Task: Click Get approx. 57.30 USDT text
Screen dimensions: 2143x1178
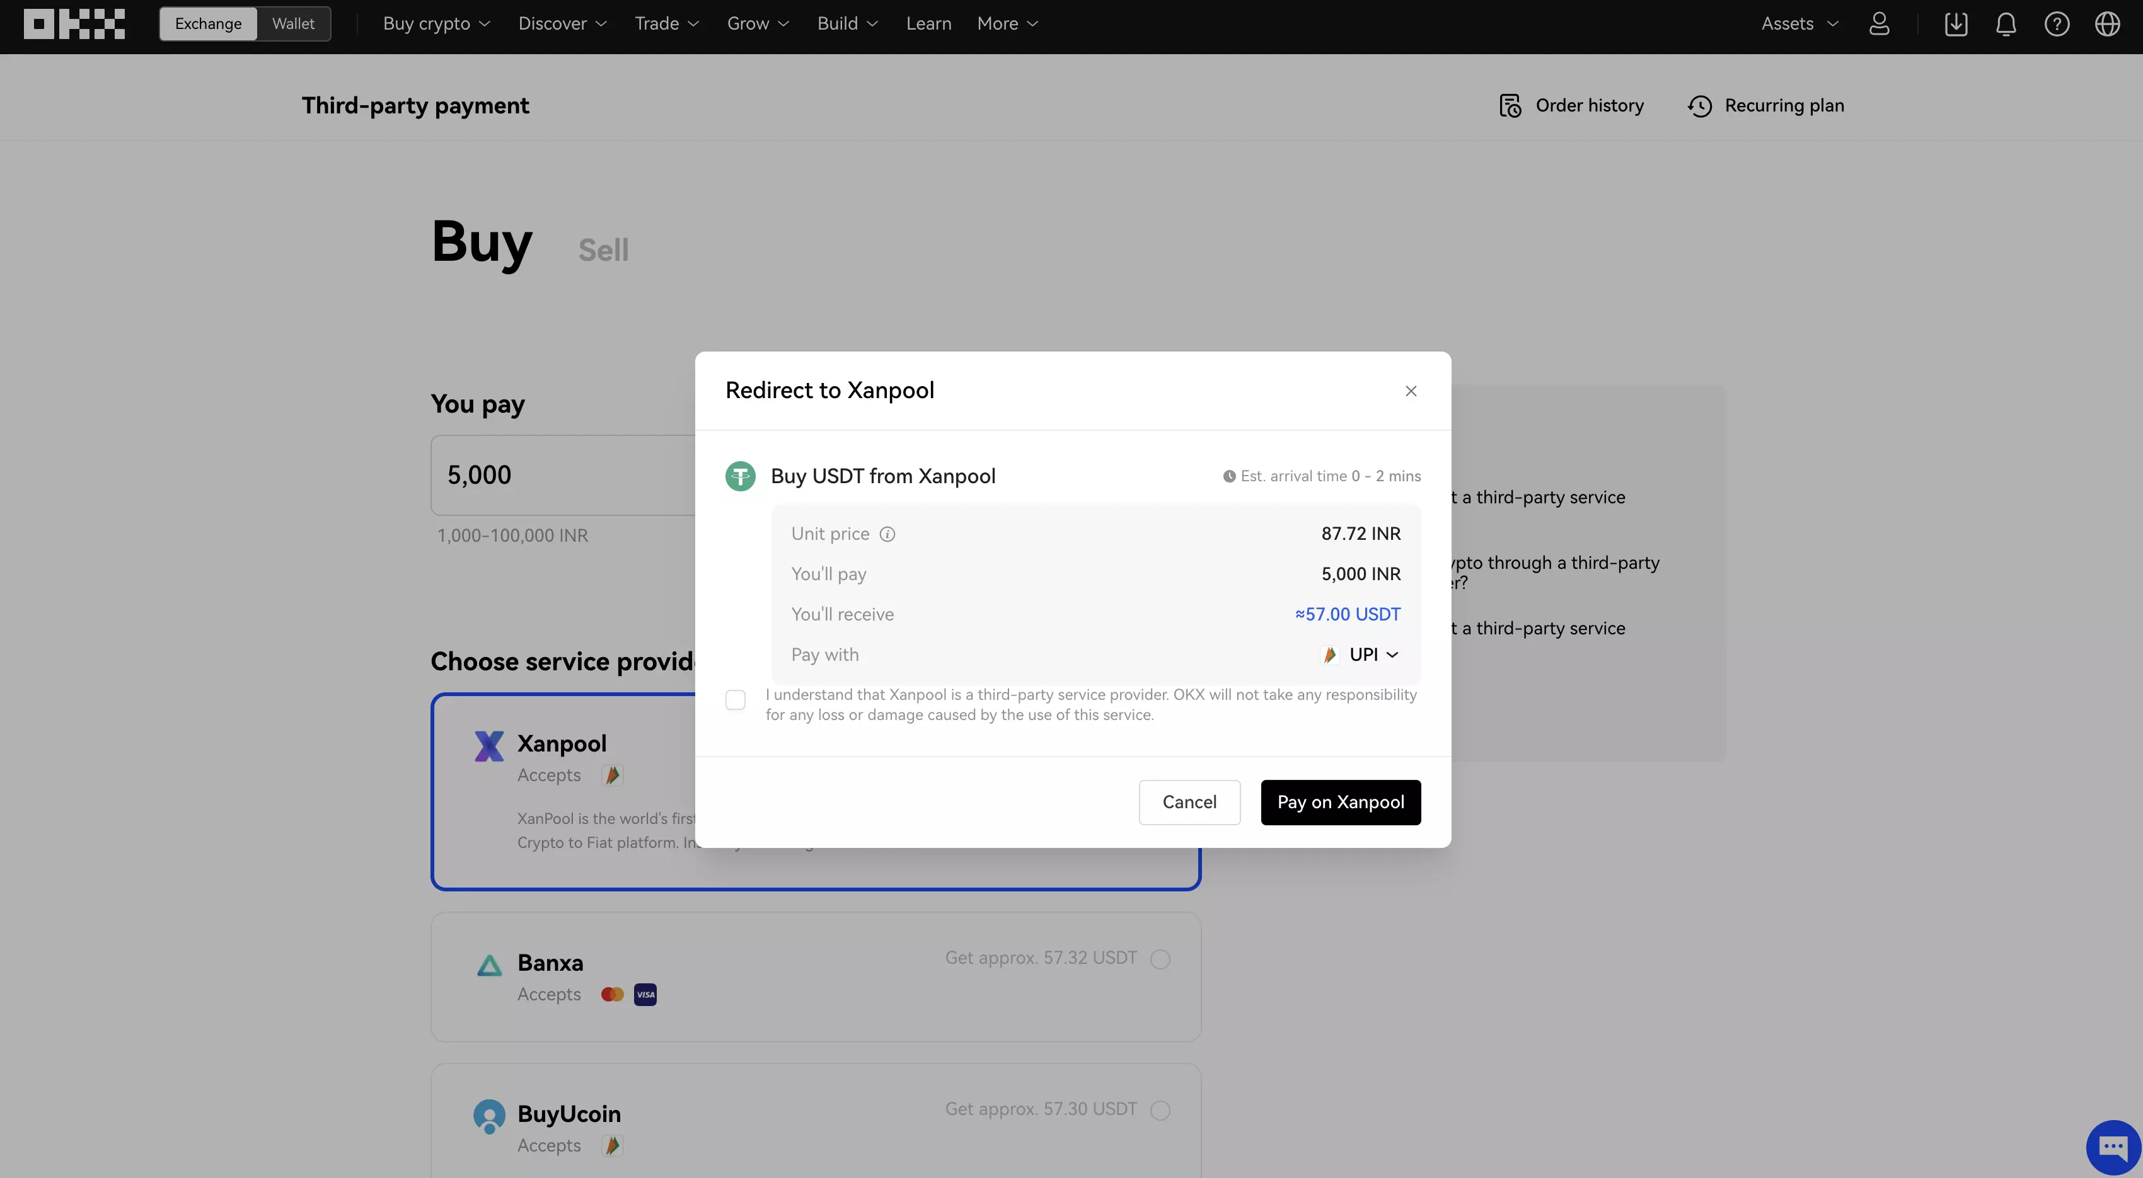Action: tap(1041, 1110)
